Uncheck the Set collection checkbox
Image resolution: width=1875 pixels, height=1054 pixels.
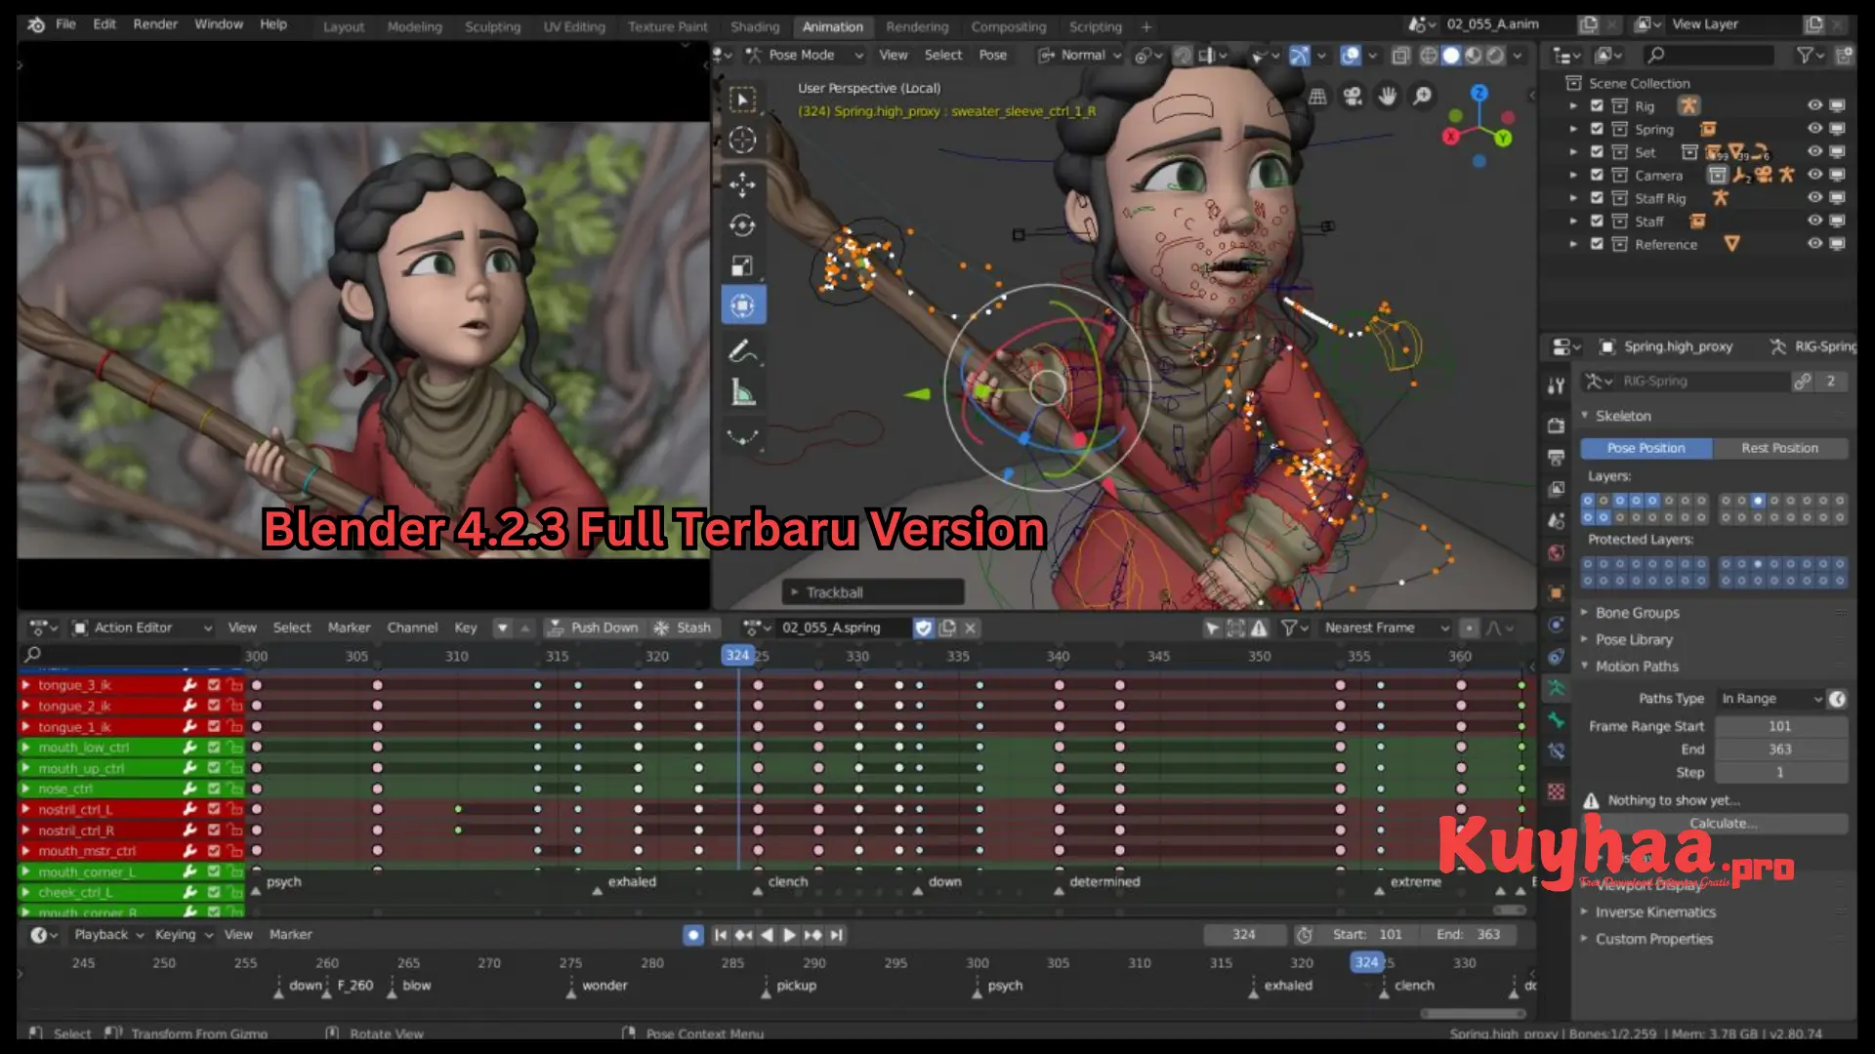1597,151
